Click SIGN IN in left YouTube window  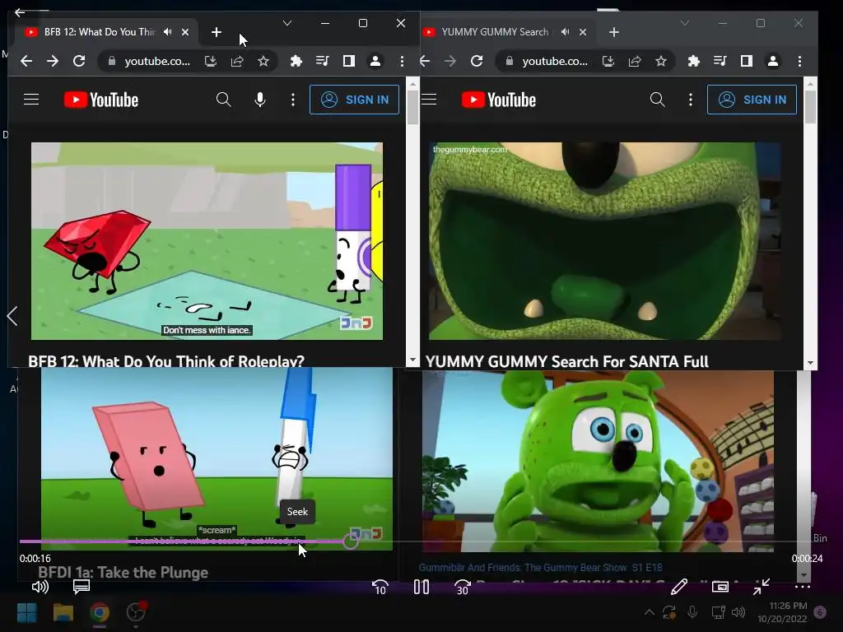click(x=354, y=100)
